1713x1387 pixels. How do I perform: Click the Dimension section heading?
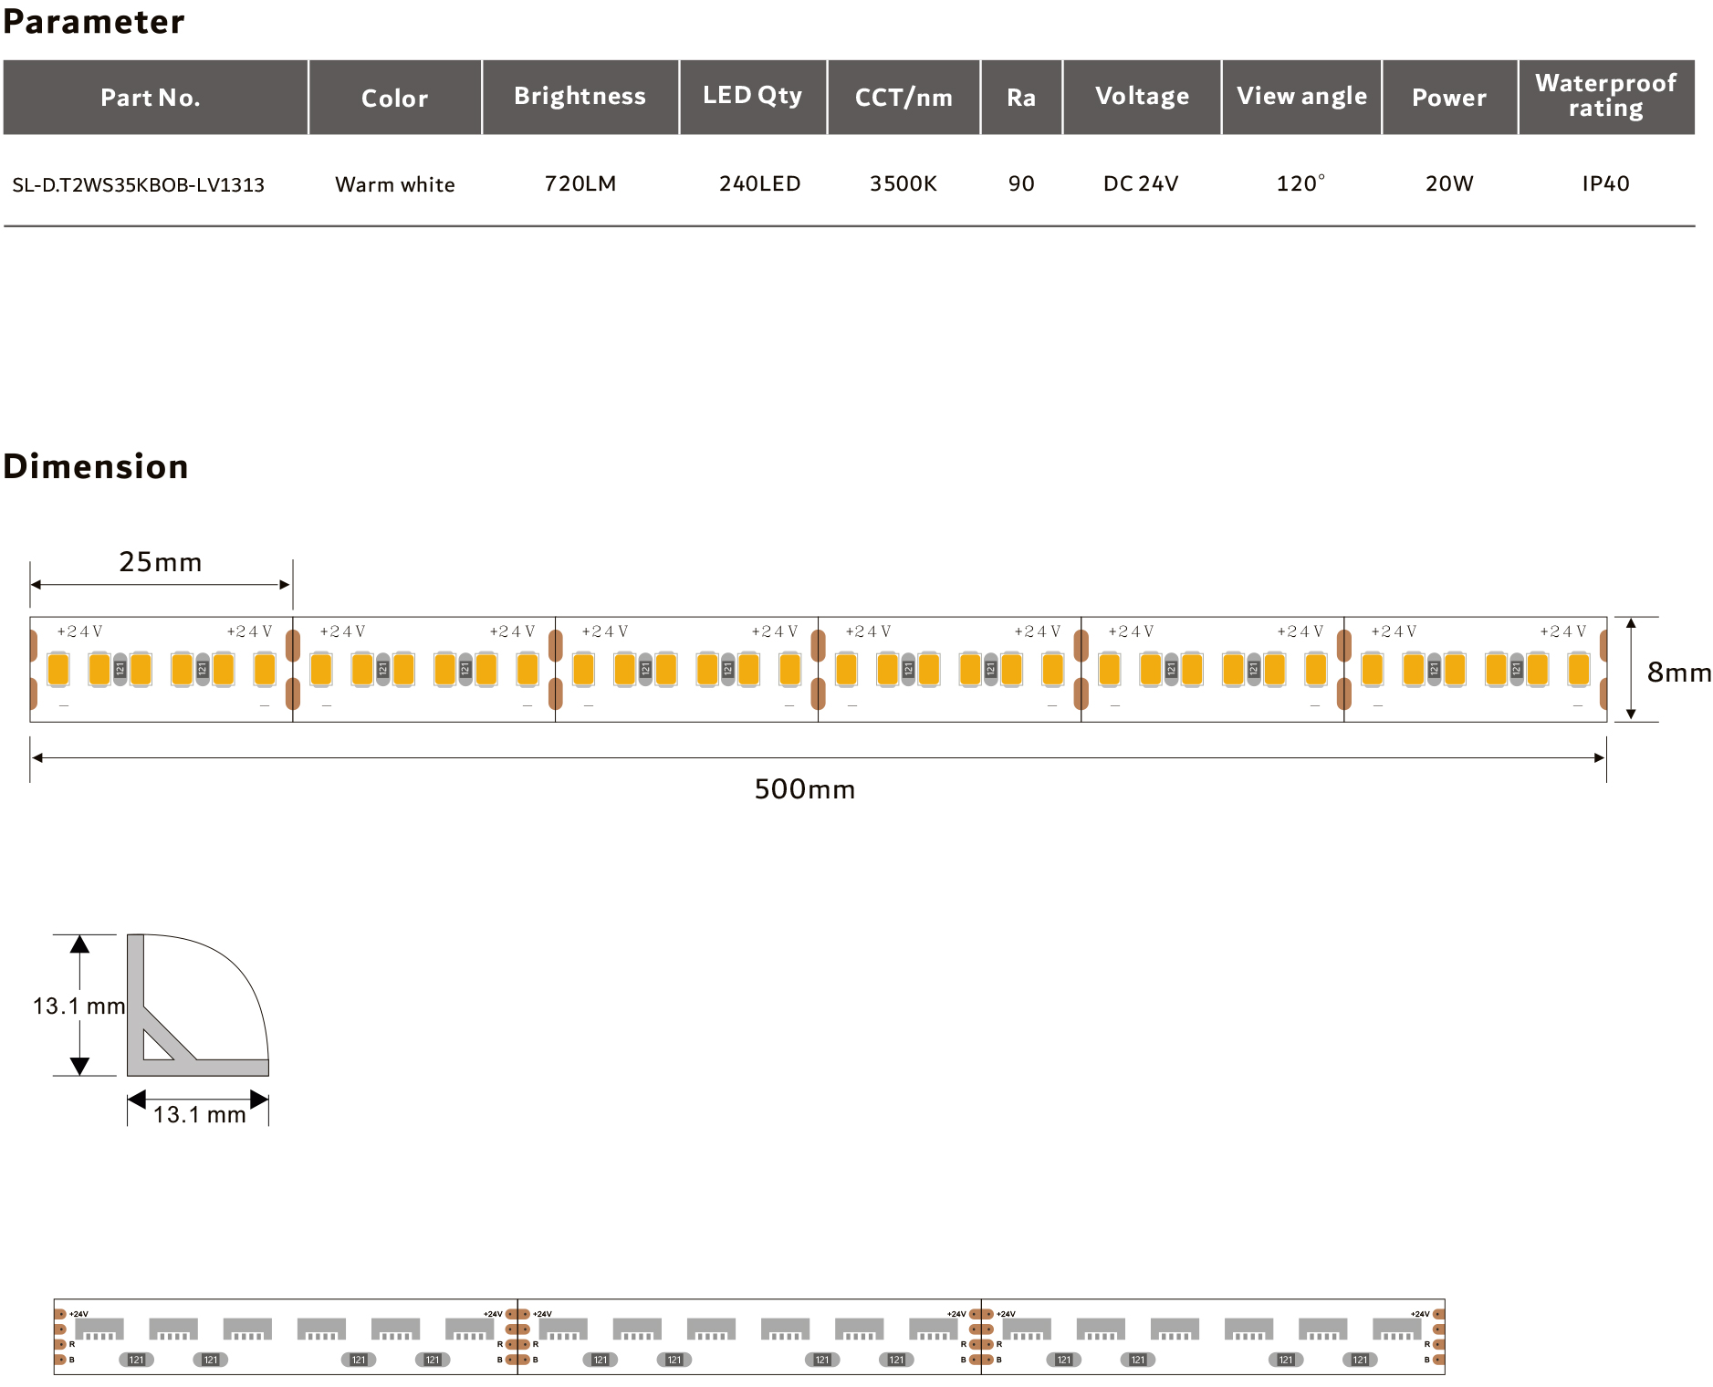[96, 466]
